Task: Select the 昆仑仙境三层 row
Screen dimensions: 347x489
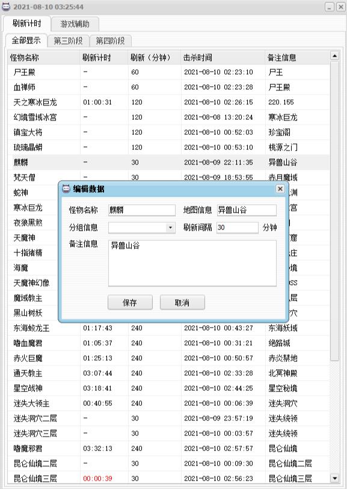Action: click(168, 478)
